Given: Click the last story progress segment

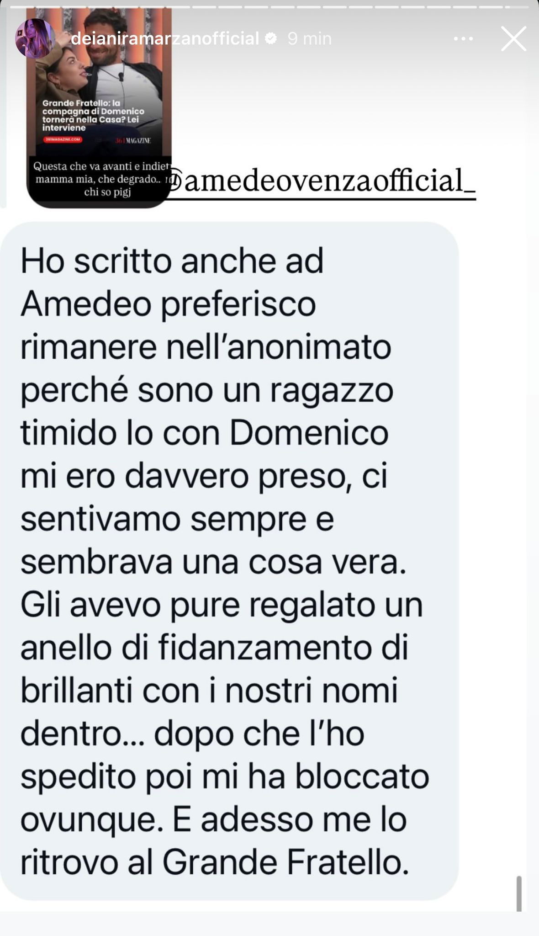Looking at the screenshot, I should pos(518,6).
